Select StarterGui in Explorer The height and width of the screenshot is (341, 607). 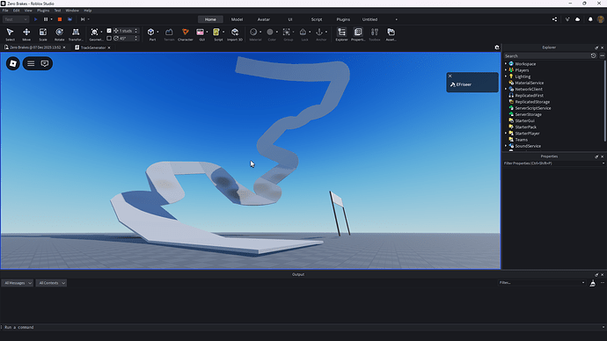click(x=524, y=120)
